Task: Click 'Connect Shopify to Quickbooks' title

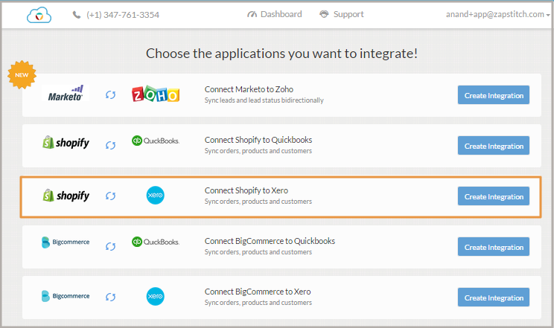Action: 258,140
